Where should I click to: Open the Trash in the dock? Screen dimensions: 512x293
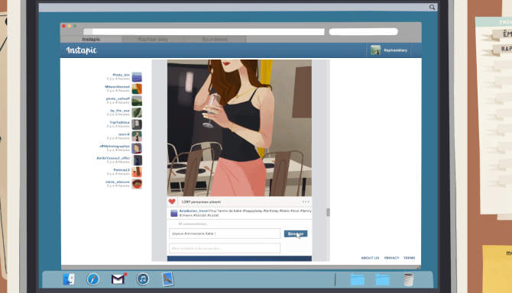tap(408, 279)
